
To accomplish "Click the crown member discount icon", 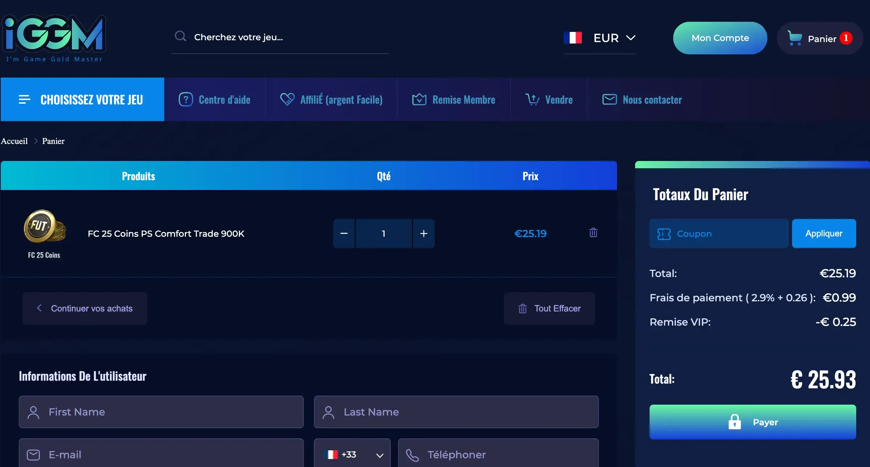I will pos(419,99).
